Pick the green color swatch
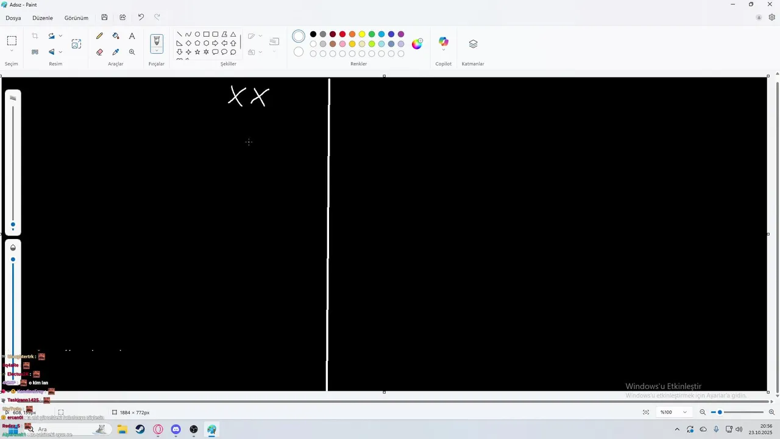 [x=372, y=34]
